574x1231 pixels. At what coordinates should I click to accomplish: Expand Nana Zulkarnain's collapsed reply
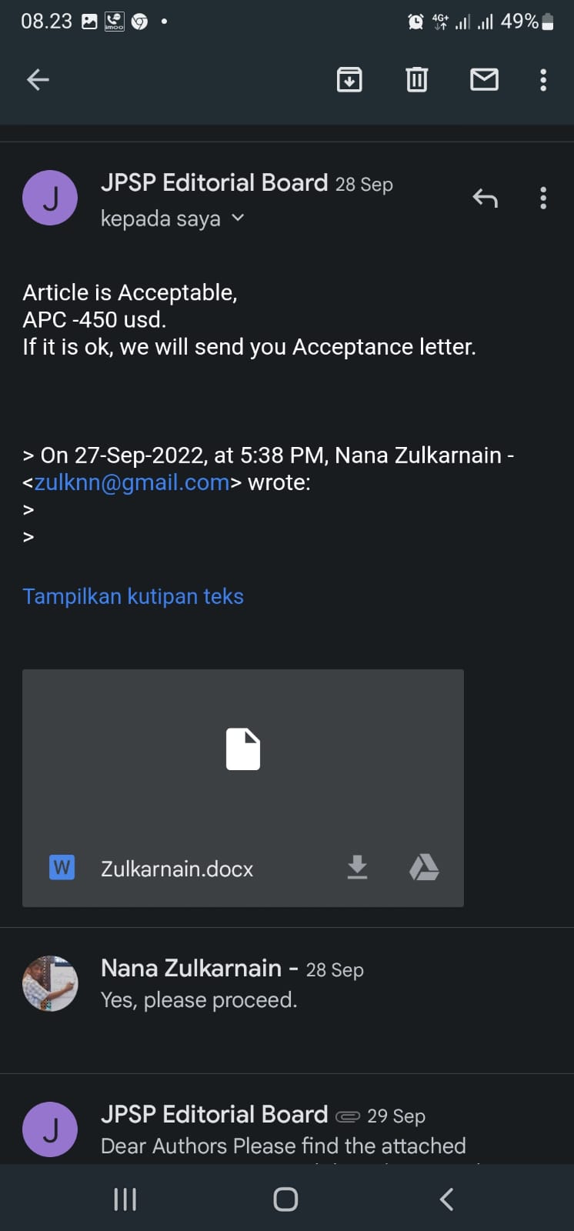pos(308,985)
